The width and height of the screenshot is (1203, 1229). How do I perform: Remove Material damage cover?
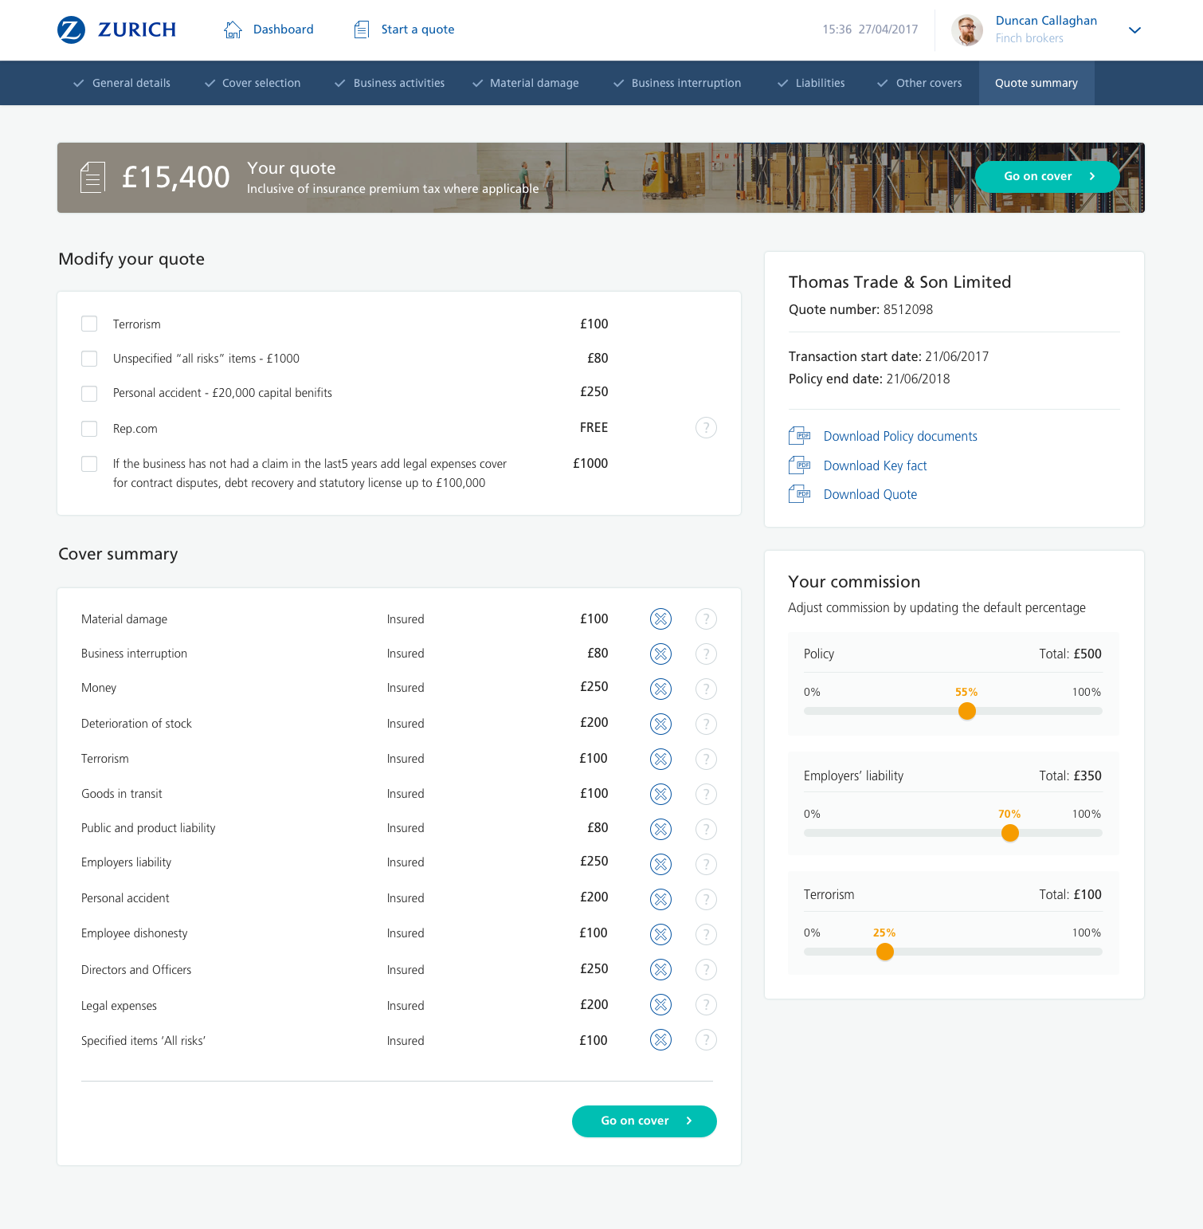(660, 618)
